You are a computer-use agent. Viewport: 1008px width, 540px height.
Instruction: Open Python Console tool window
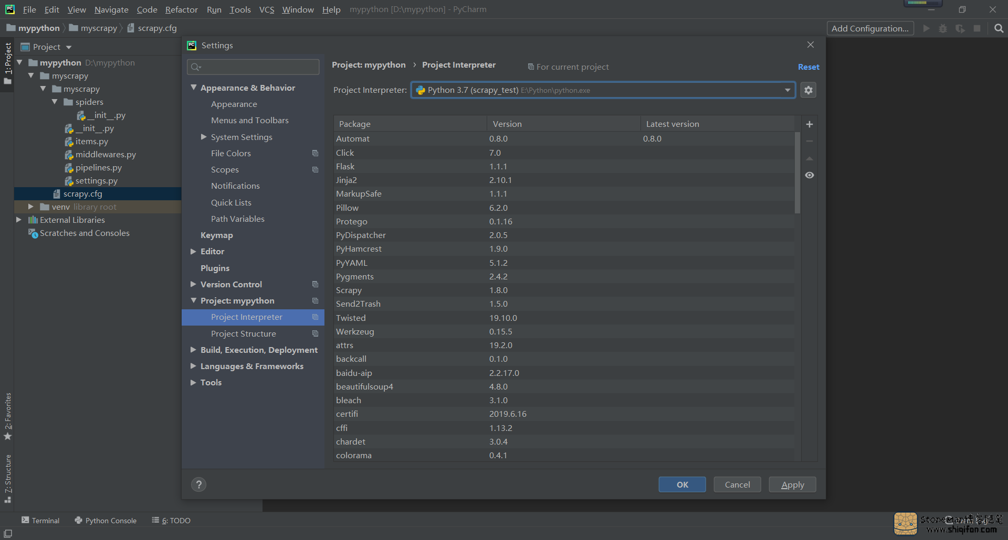(x=106, y=520)
